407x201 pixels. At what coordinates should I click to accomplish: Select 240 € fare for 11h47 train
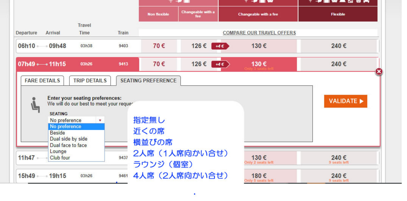coord(339,158)
